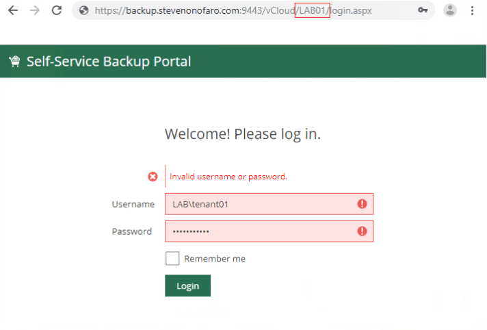Click the portal cart logo icon
This screenshot has height=330, width=487.
point(14,62)
